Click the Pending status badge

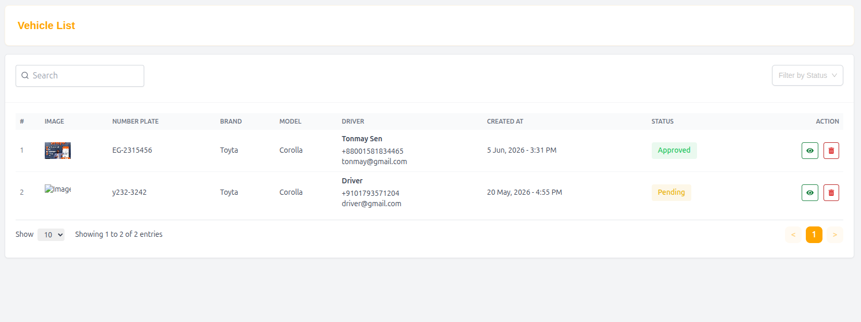pos(671,193)
